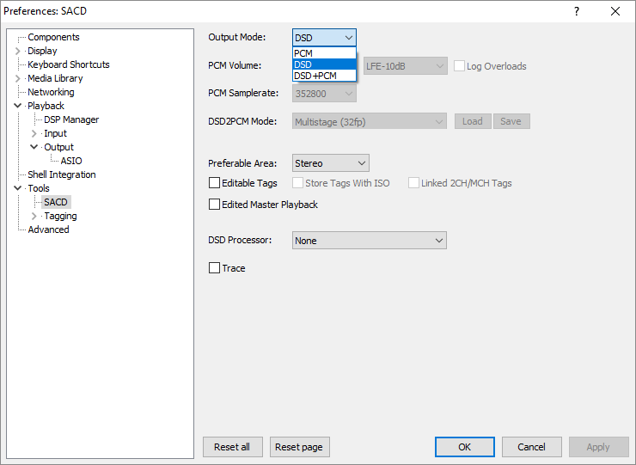Viewport: 636px width, 465px height.
Task: Select Keyboard Shortcuts in tree
Action: click(69, 64)
